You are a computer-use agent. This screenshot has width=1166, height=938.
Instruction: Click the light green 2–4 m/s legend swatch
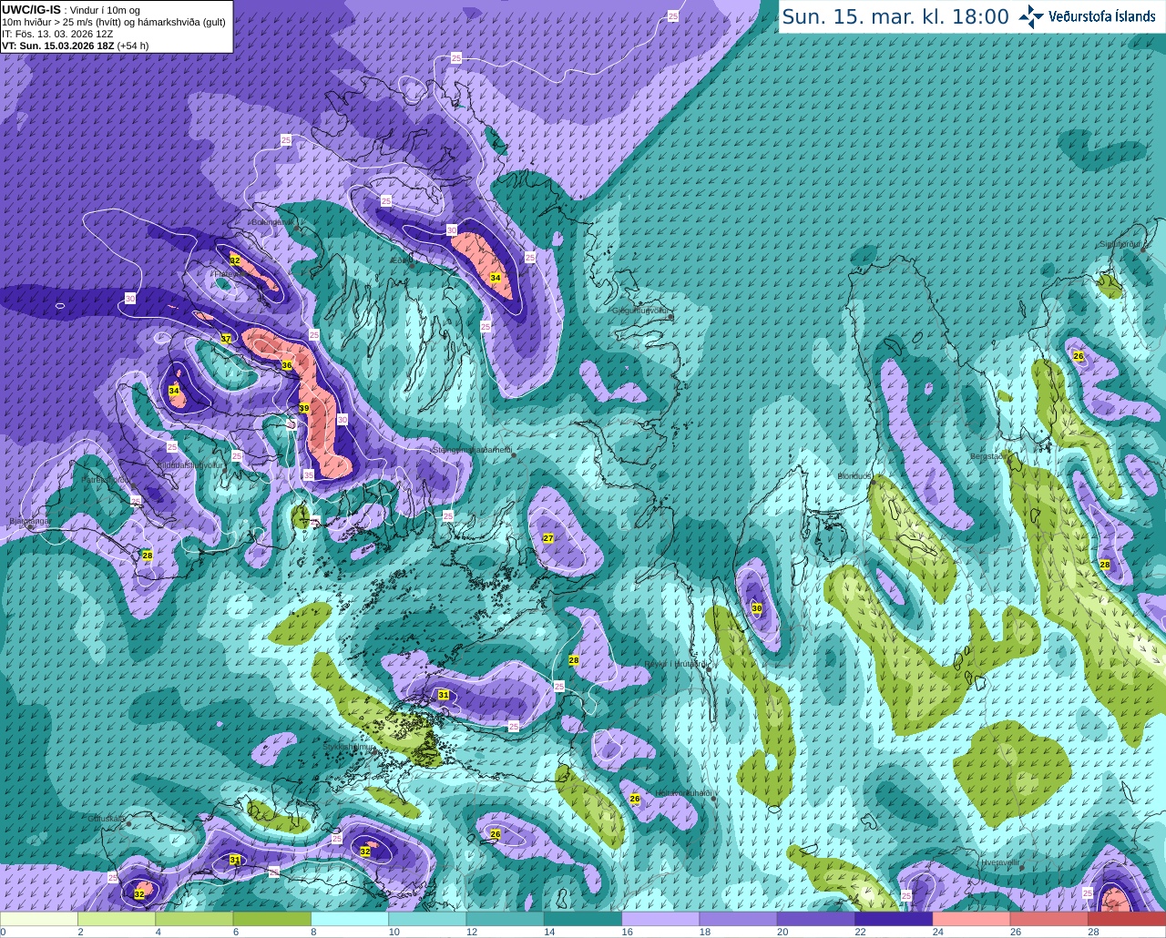click(x=117, y=918)
